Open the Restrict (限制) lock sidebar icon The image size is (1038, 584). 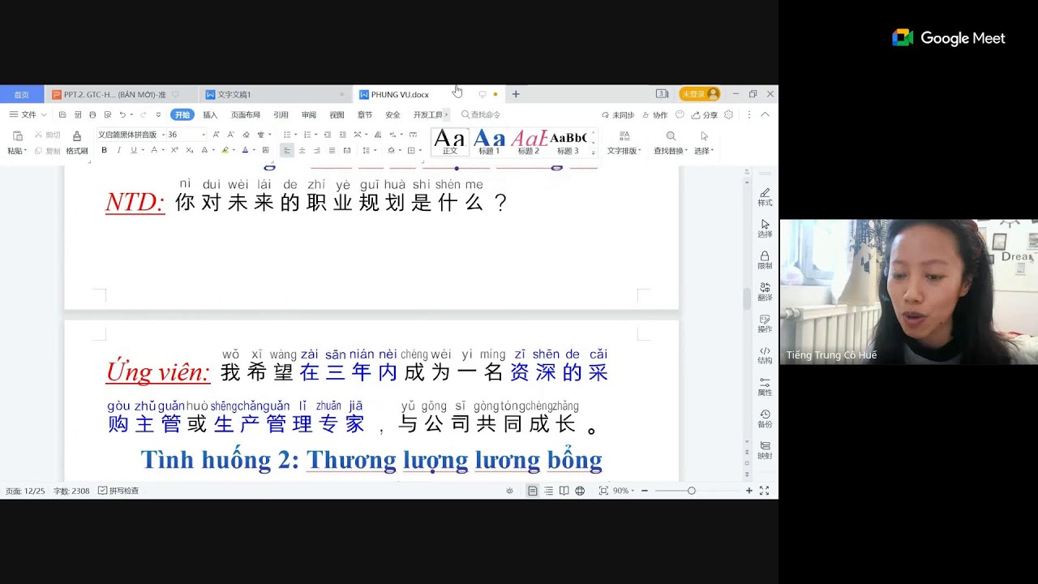tap(765, 260)
